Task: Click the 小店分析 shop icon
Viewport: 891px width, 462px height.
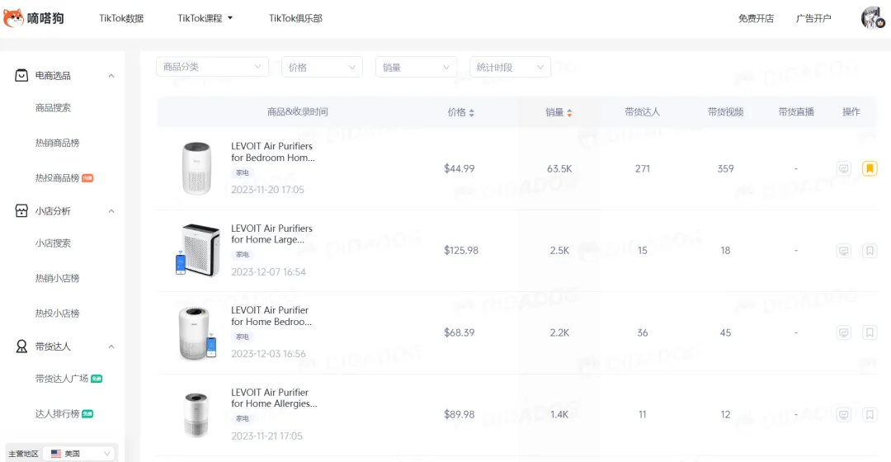Action: (21, 211)
